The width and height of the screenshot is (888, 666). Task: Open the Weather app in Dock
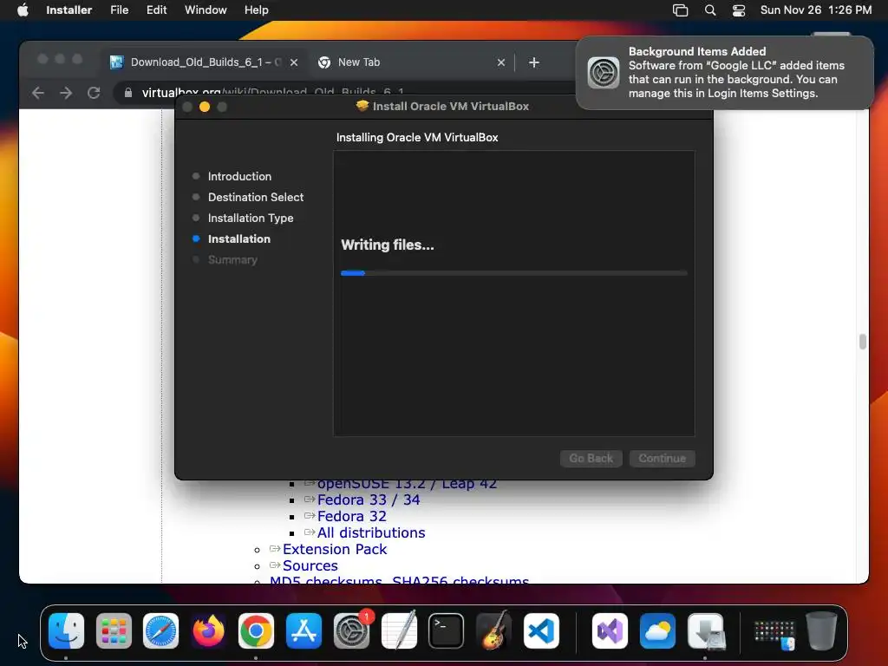[657, 631]
